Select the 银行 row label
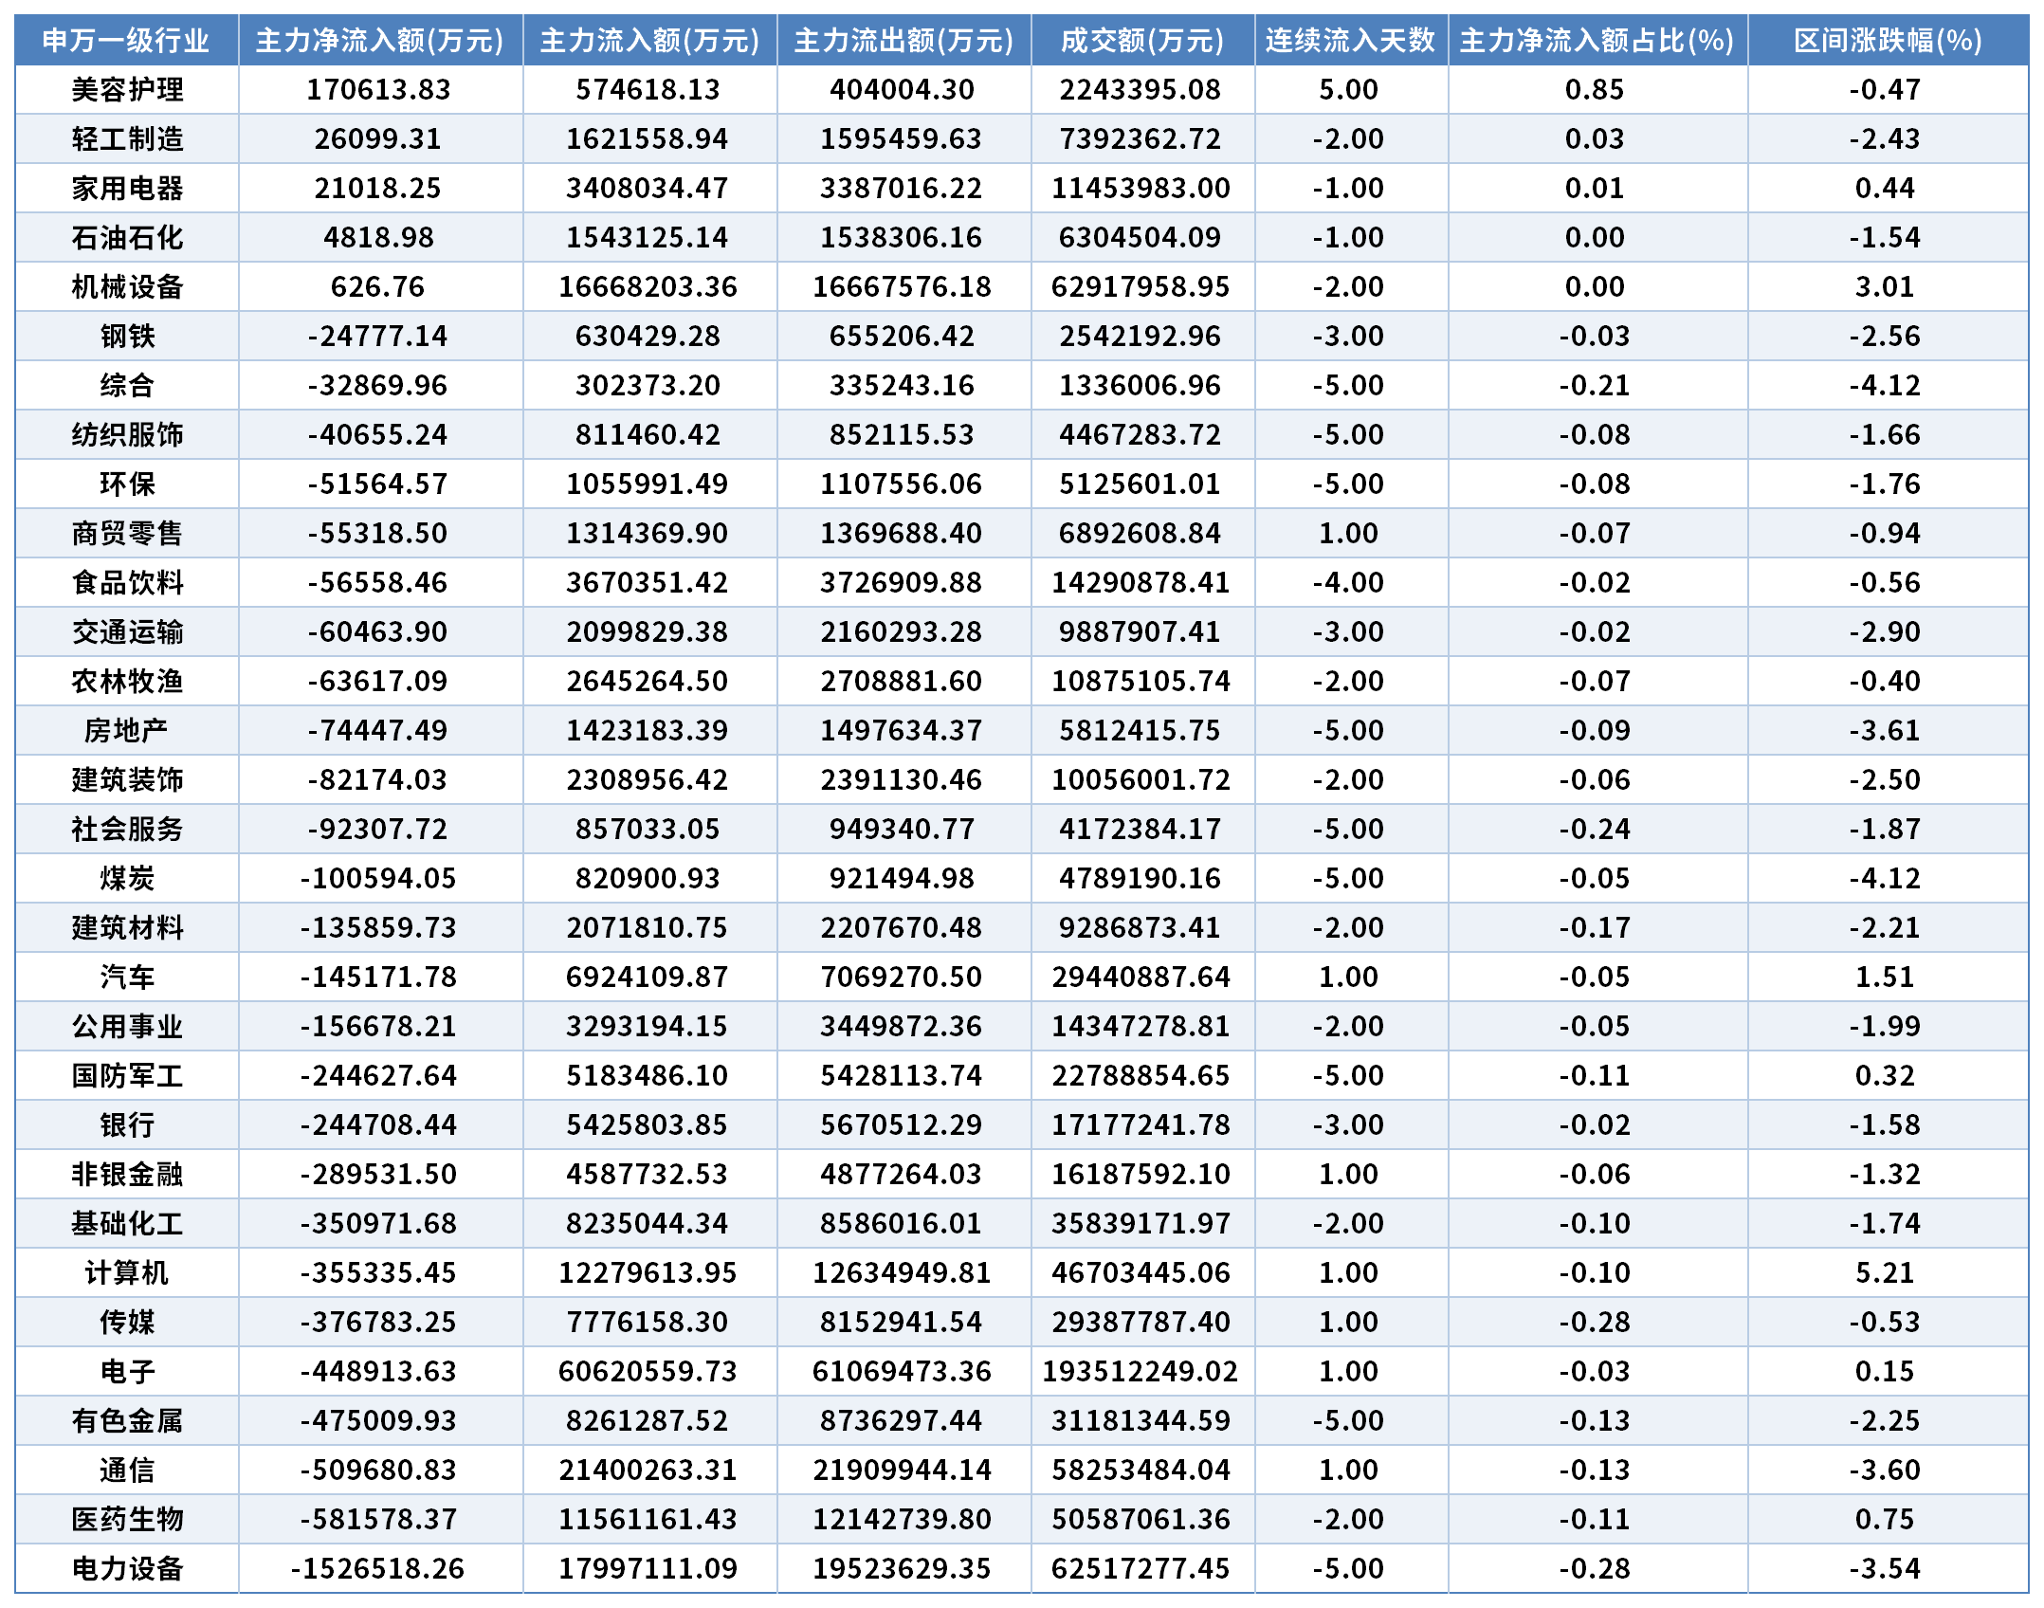 coord(127,1125)
